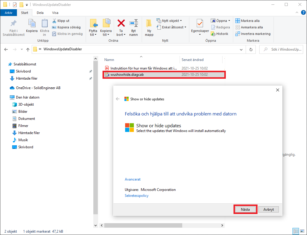Refresh the folder view with reload icon
The image size is (307, 235).
[251, 49]
